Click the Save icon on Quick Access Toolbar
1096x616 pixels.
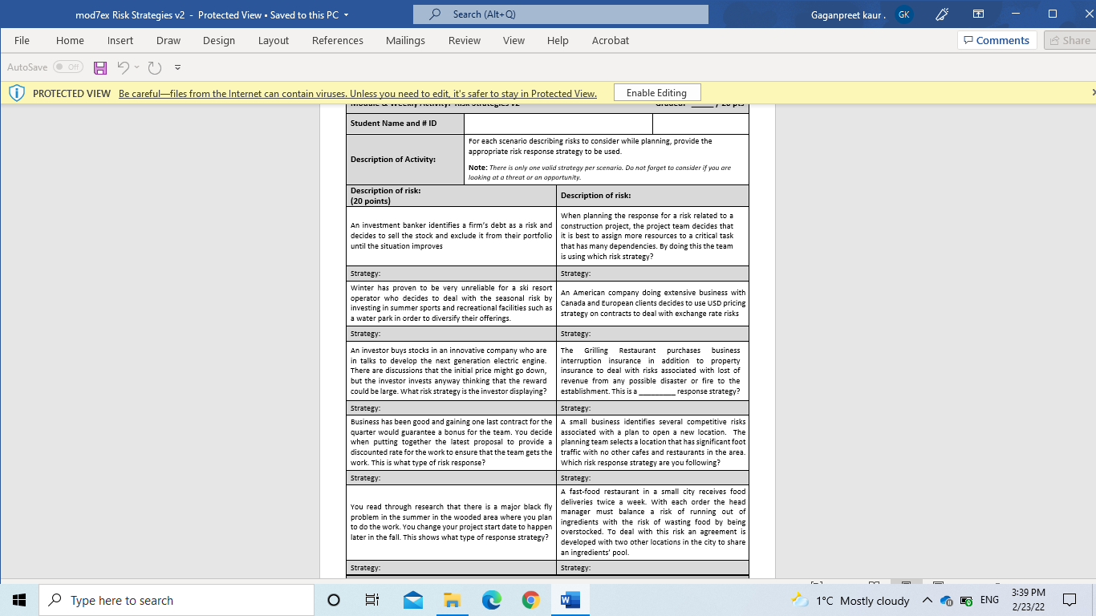pos(100,68)
